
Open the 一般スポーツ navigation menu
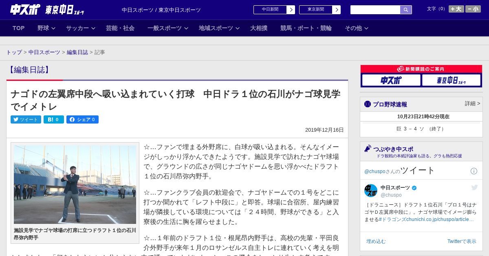(x=165, y=28)
